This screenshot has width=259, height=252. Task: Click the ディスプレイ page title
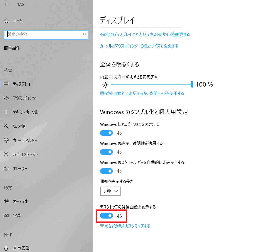tap(117, 20)
